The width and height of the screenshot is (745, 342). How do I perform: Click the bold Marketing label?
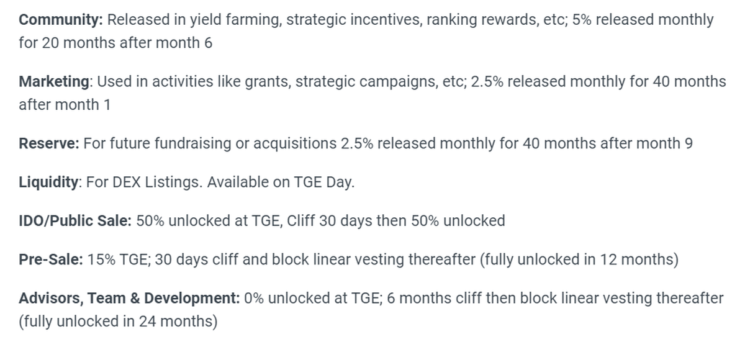tap(54, 81)
